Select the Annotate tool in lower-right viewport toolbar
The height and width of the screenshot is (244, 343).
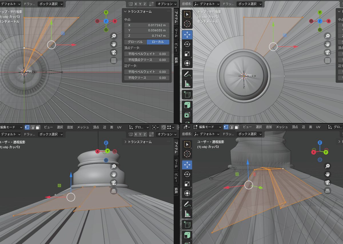(x=187, y=204)
